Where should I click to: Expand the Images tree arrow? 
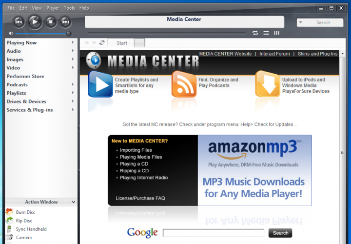[73, 59]
